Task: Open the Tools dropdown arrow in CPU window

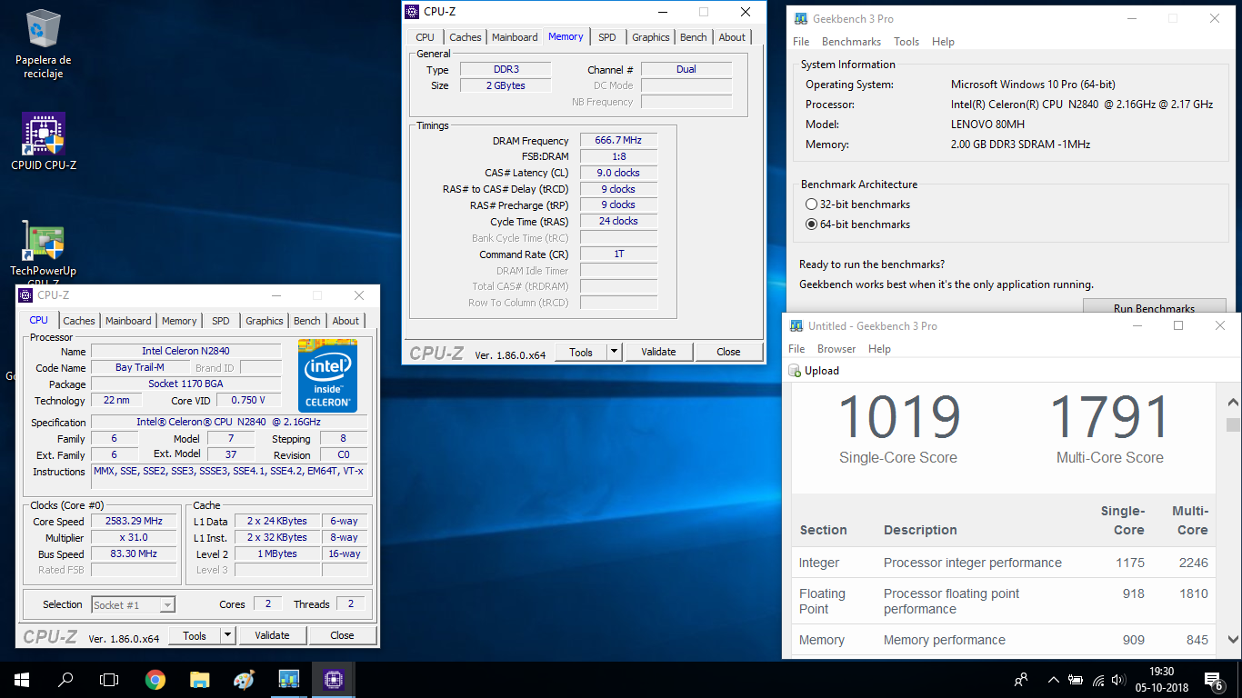Action: click(228, 635)
